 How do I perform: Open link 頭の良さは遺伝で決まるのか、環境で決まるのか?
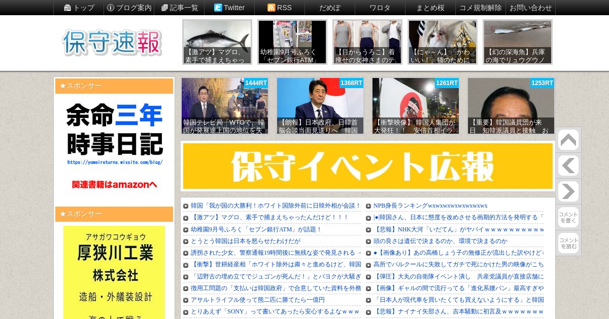(440, 241)
